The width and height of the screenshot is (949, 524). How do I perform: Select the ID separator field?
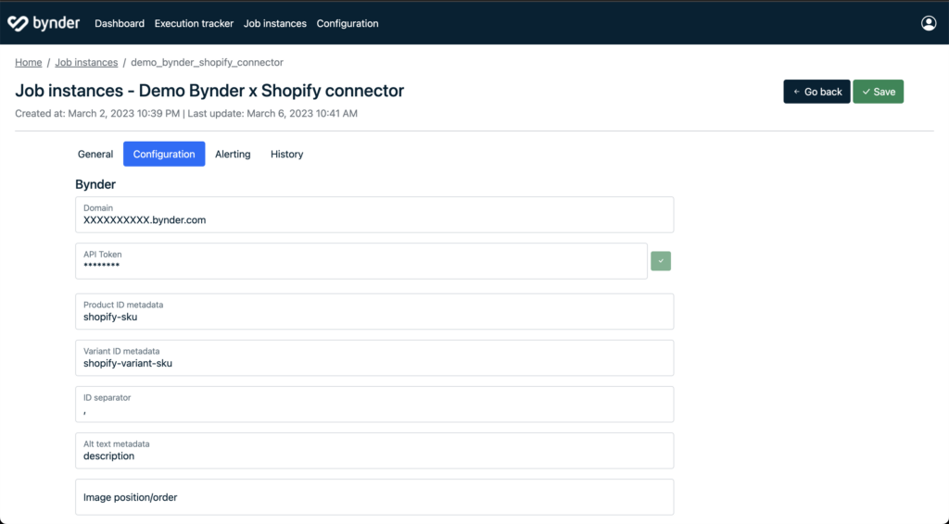tap(374, 405)
